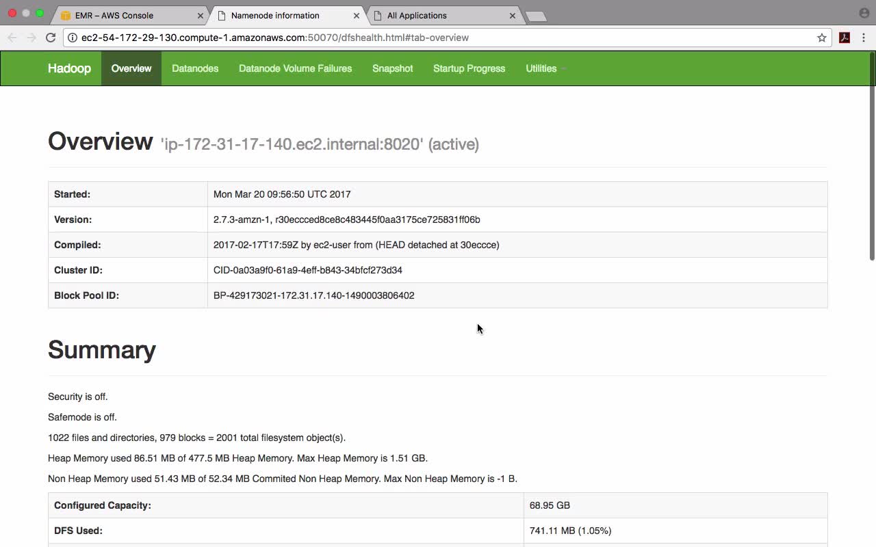
Task: Click the Chrome profile avatar icon
Action: point(864,13)
